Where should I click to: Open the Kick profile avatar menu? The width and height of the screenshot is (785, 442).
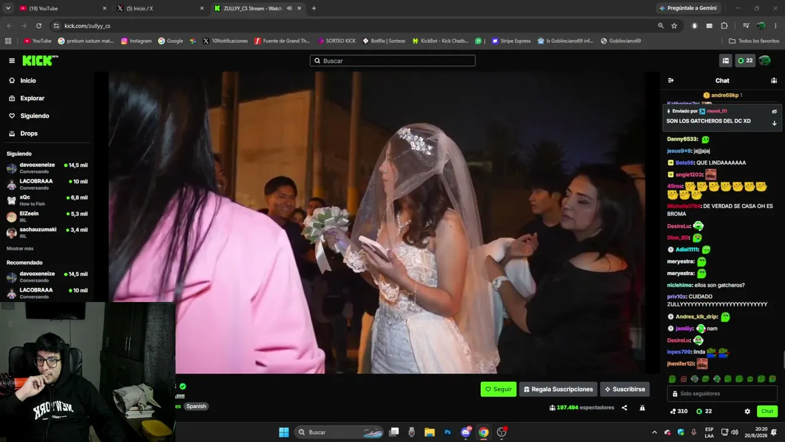765,61
